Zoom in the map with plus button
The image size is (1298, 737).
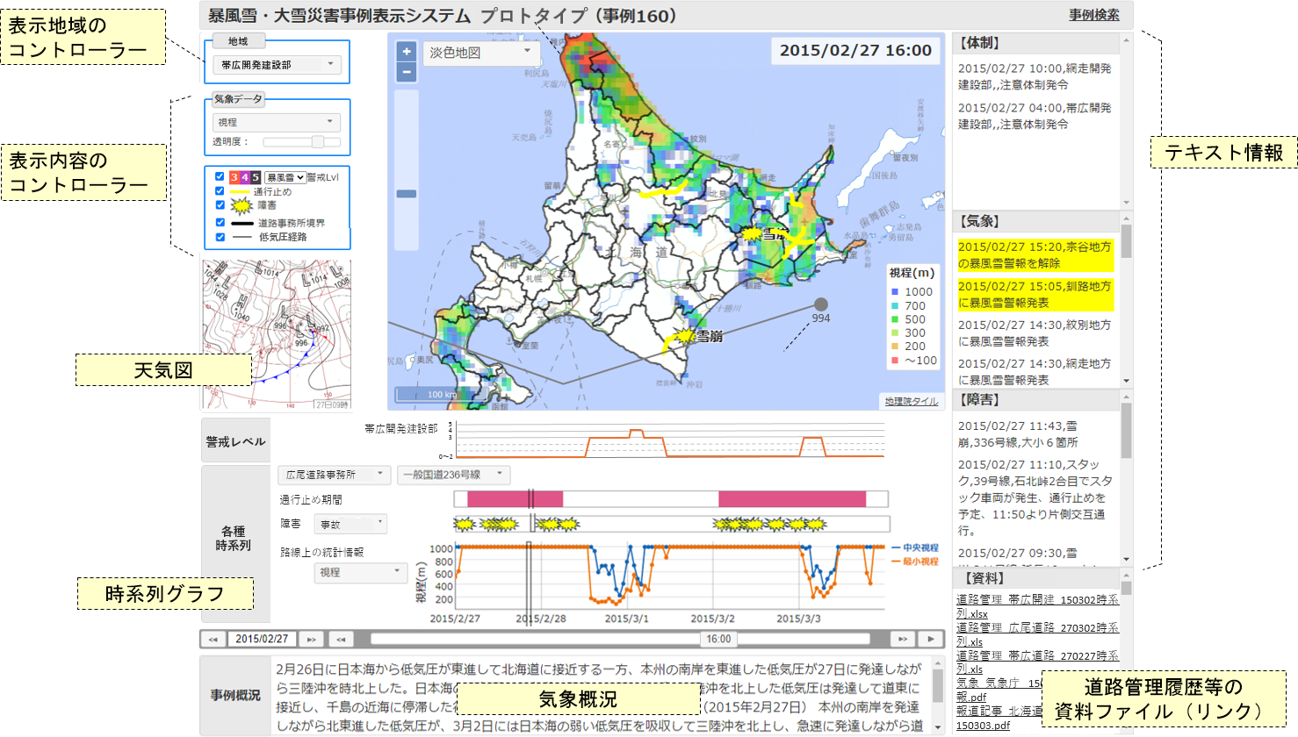pos(406,52)
